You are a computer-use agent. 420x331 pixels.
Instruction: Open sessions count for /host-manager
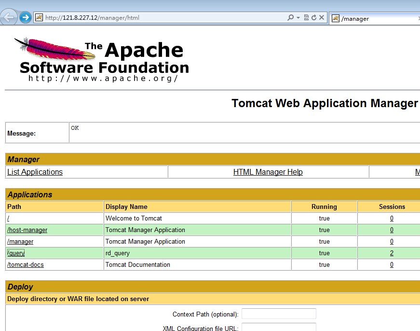click(x=392, y=230)
